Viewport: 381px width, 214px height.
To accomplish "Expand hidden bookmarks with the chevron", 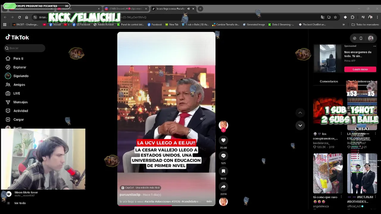I will pos(343,25).
